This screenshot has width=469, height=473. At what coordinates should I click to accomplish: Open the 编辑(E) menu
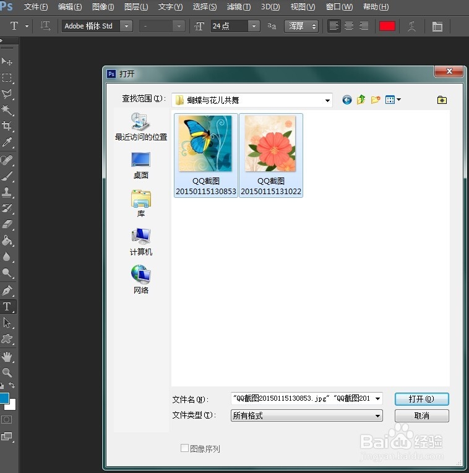[70, 7]
